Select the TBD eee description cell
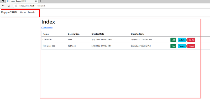The height and width of the screenshot is (106, 210). [72, 46]
